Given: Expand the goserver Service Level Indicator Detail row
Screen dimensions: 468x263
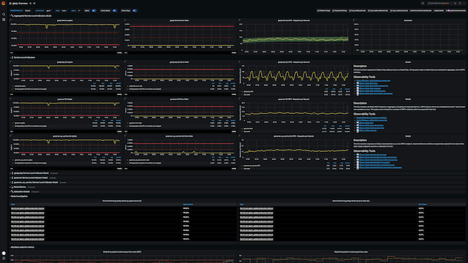Looking at the screenshot, I should (x=31, y=178).
